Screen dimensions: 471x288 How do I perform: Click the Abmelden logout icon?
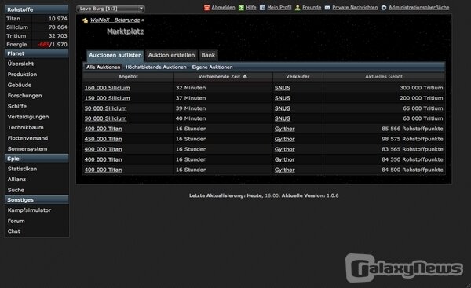click(206, 8)
